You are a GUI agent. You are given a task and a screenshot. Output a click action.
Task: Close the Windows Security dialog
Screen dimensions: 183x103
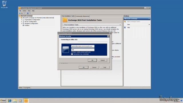click(x=108, y=36)
